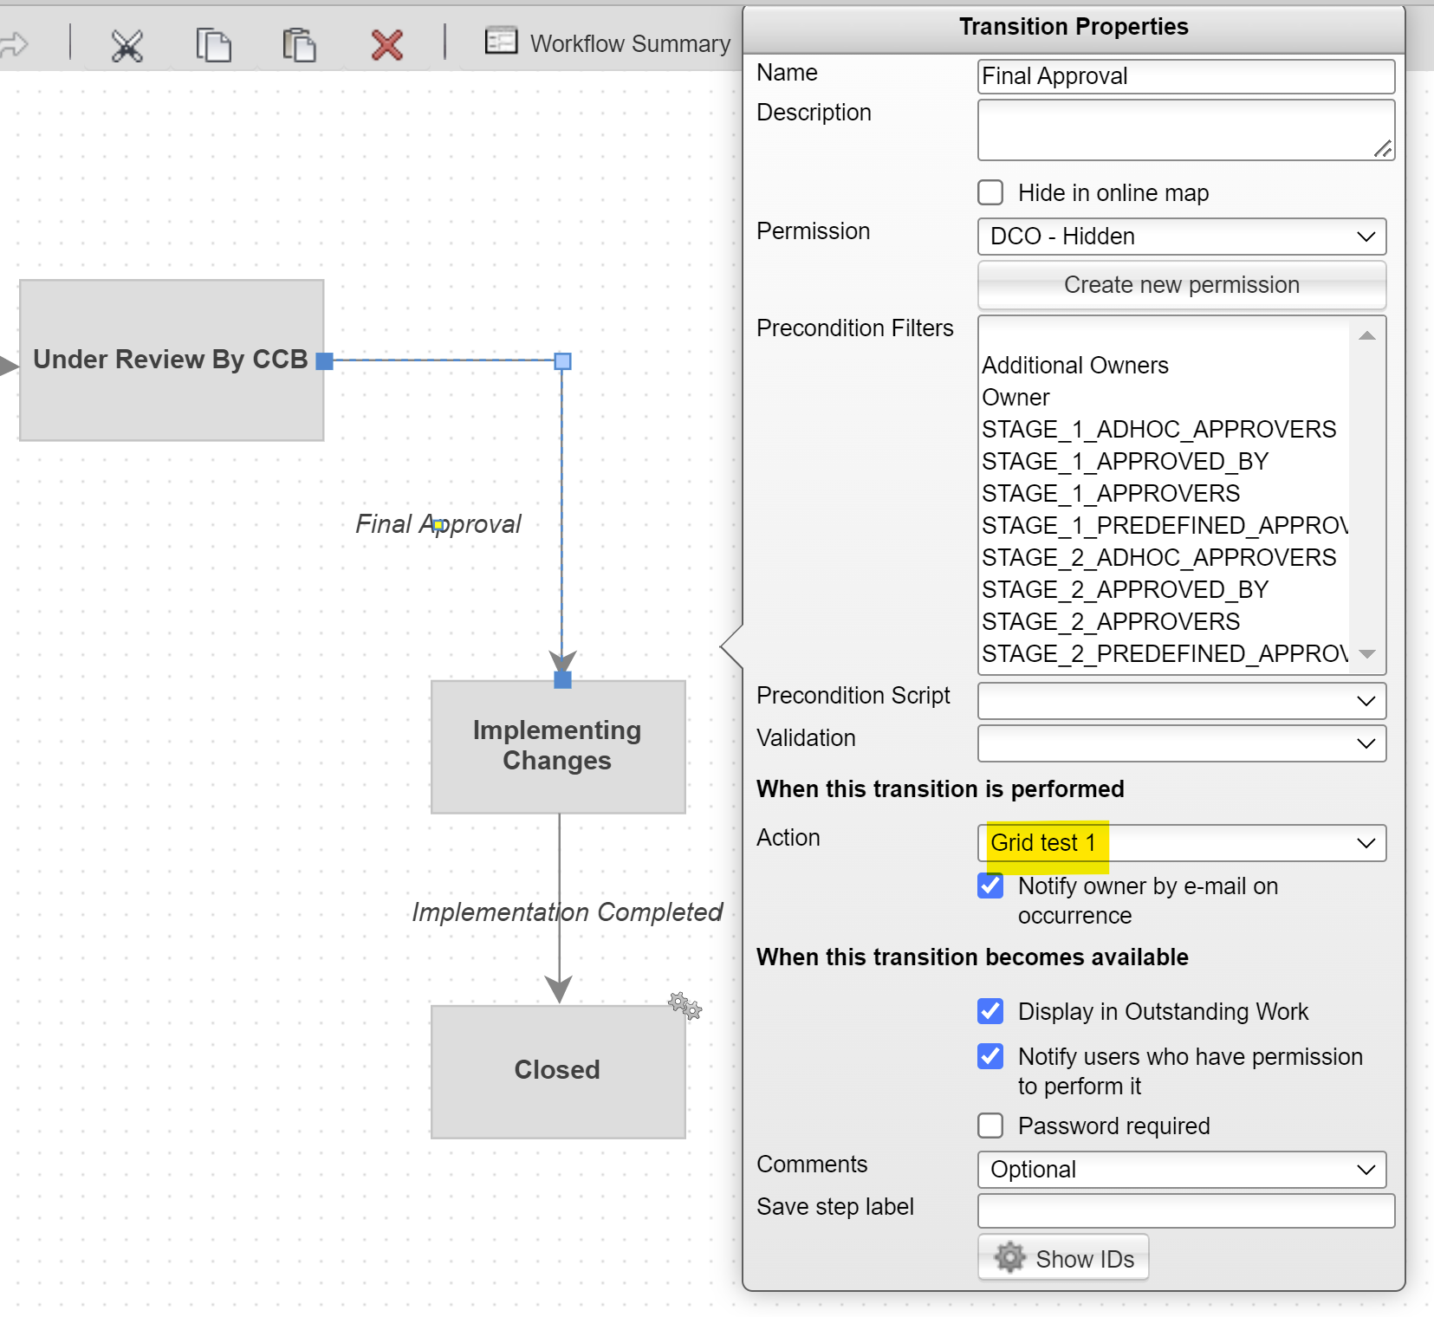1434x1317 pixels.
Task: Click the gears icon on Closed state
Action: 685,1006
